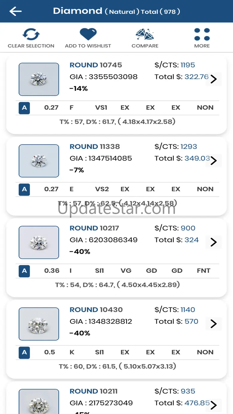This screenshot has height=414, width=233.
Task: Select the ROUND 10745 diamond thumbnail
Action: pos(39,79)
